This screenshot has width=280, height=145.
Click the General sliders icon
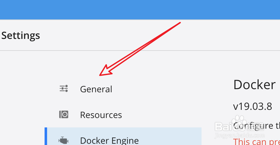[64, 89]
